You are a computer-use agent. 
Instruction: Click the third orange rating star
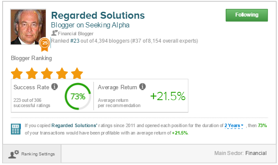pos(47,73)
